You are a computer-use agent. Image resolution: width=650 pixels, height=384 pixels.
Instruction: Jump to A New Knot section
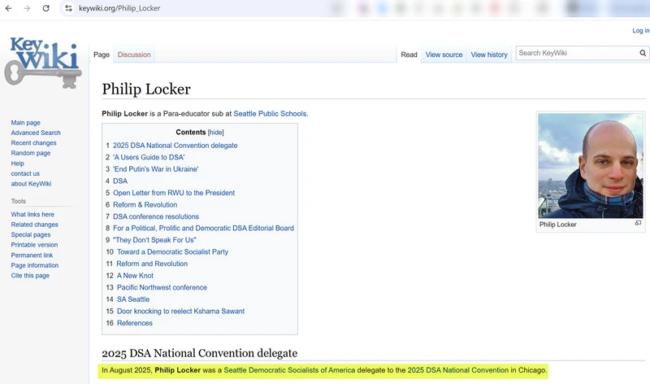tap(135, 275)
